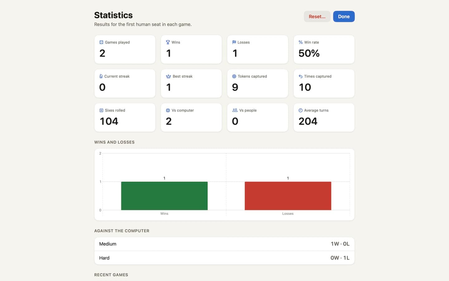Viewport: 449px width, 281px height.
Task: Click the 'Best streak' label
Action: point(182,76)
